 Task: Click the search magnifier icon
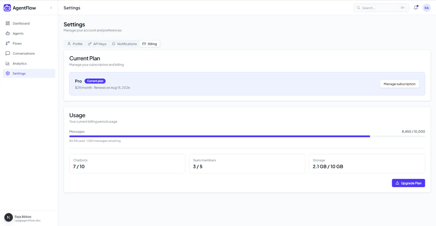[359, 8]
